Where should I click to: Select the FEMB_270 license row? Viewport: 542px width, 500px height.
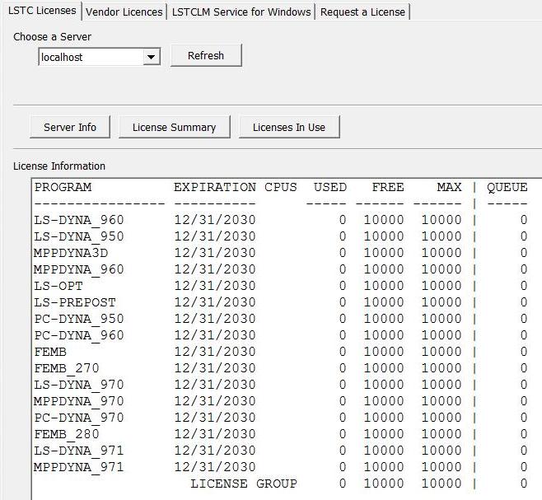(67, 368)
